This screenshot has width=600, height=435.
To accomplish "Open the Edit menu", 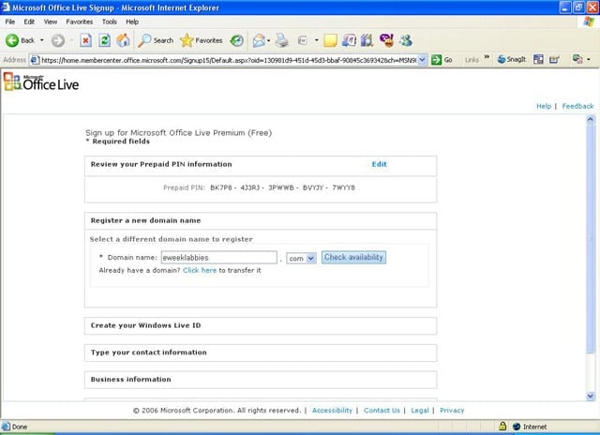I will click(29, 22).
